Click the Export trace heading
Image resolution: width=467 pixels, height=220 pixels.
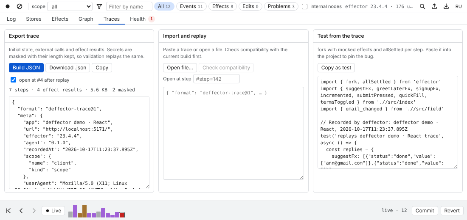[24, 36]
